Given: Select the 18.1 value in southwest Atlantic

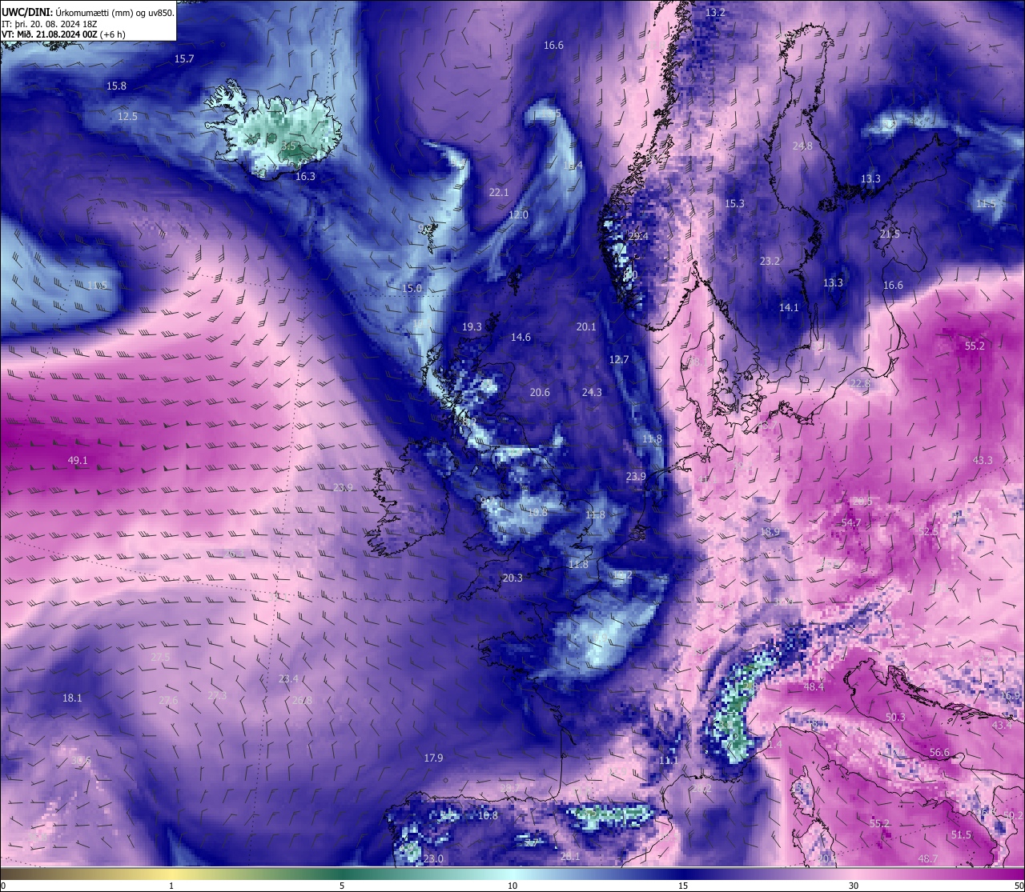Looking at the screenshot, I should [72, 698].
